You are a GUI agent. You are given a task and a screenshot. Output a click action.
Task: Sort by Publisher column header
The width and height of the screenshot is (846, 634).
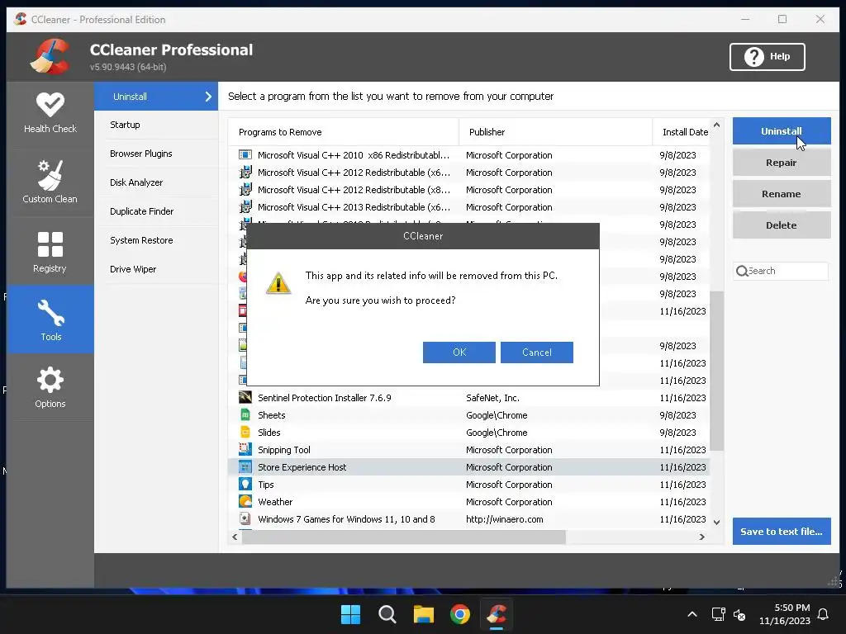pos(555,132)
